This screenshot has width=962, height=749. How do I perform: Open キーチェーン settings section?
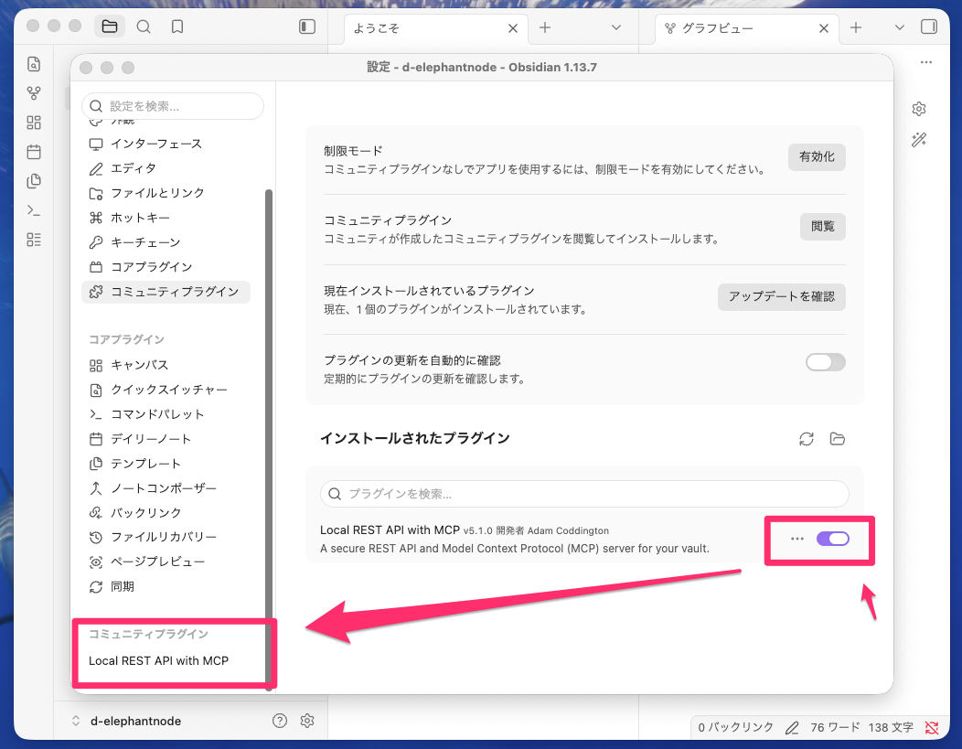click(x=166, y=242)
